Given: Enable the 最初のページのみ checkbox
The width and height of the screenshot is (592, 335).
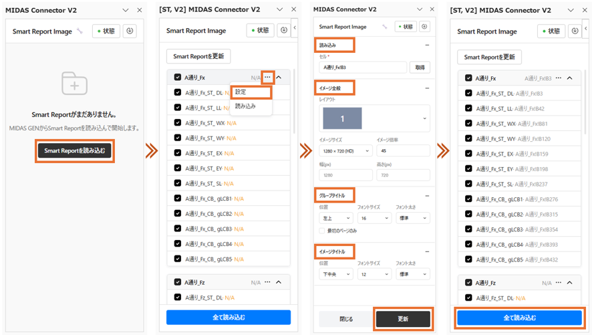Looking at the screenshot, I should pyautogui.click(x=322, y=231).
